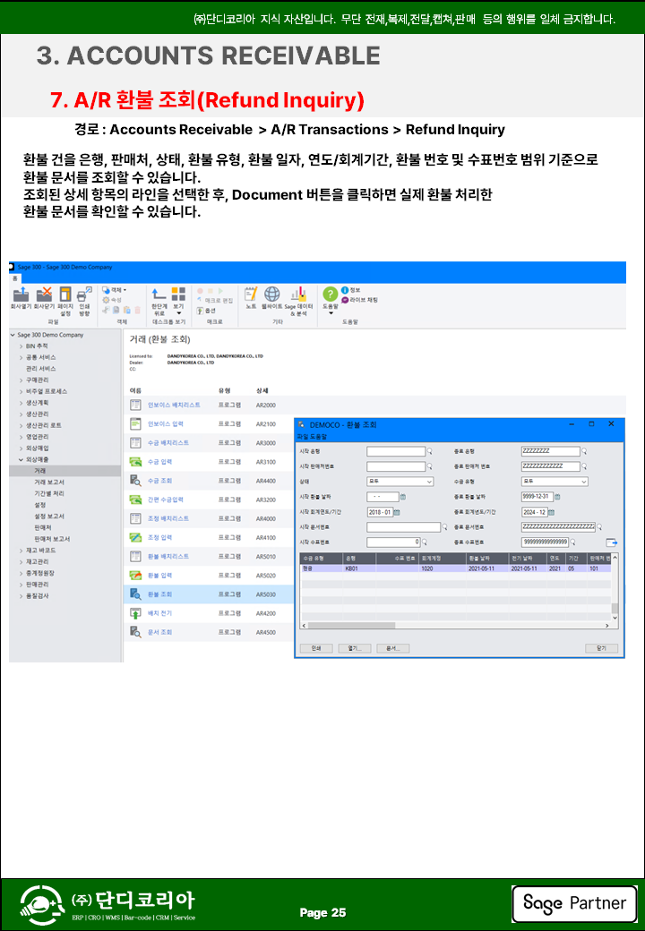This screenshot has width=645, height=931.
Task: Open the 조정 배치리스트 link
Action: coord(168,519)
